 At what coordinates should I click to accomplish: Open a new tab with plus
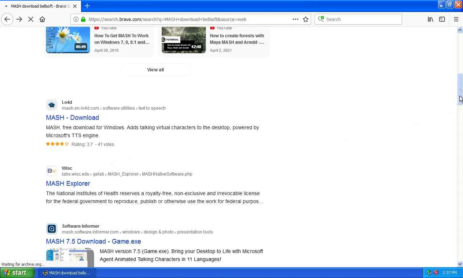(87, 6)
